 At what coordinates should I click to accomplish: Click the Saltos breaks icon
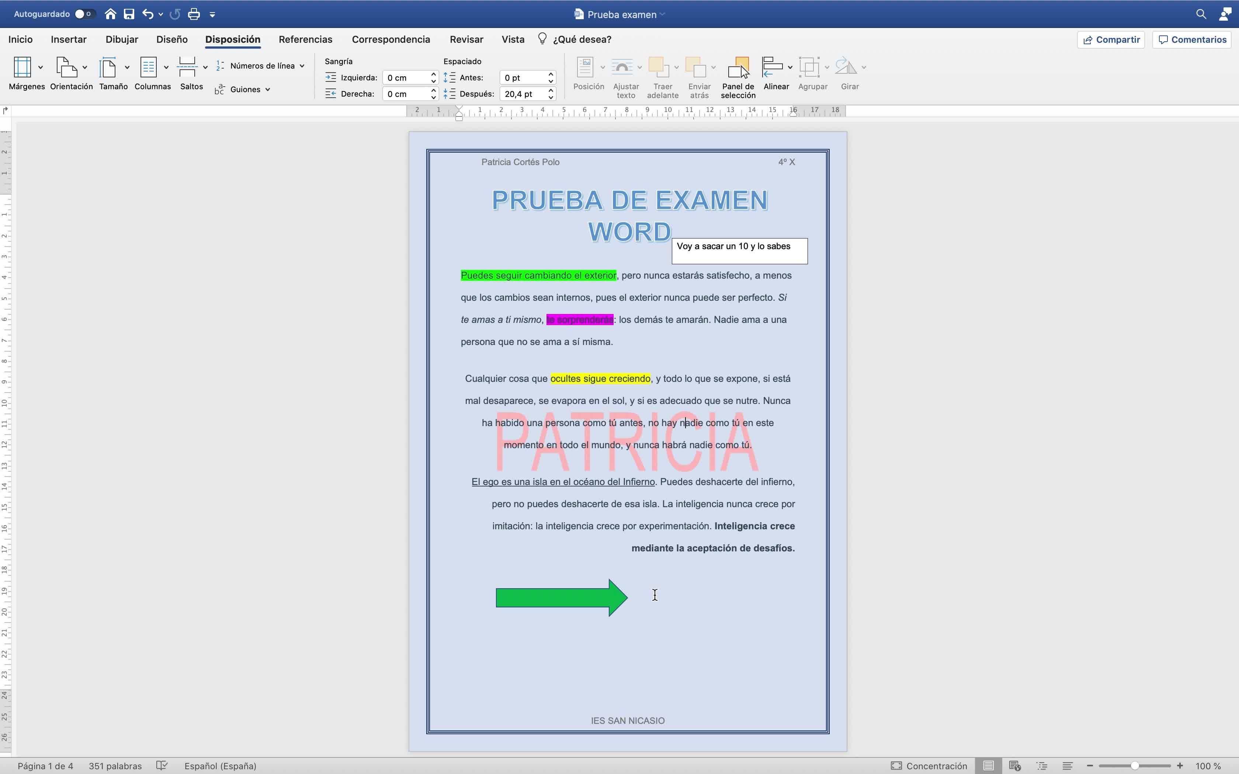pos(187,67)
